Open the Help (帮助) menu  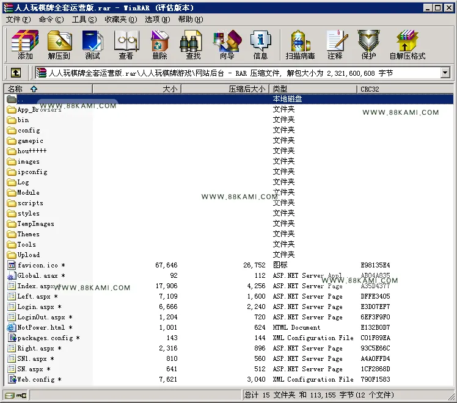point(191,20)
